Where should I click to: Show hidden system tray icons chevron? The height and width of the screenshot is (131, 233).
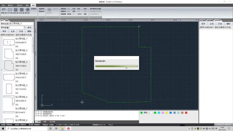[189, 128]
